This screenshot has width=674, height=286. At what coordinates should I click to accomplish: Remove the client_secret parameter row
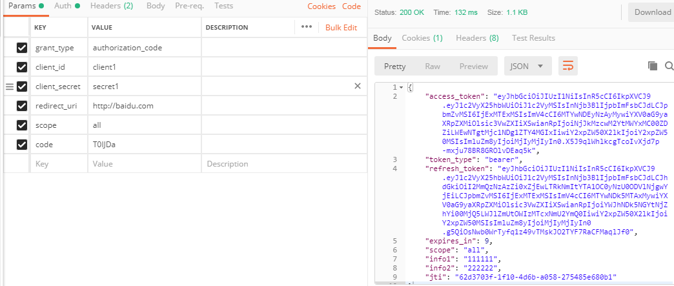[357, 86]
